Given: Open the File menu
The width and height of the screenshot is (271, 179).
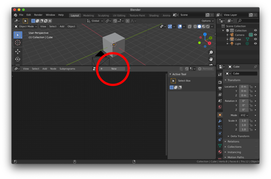Looking at the screenshot, I should (x=21, y=15).
